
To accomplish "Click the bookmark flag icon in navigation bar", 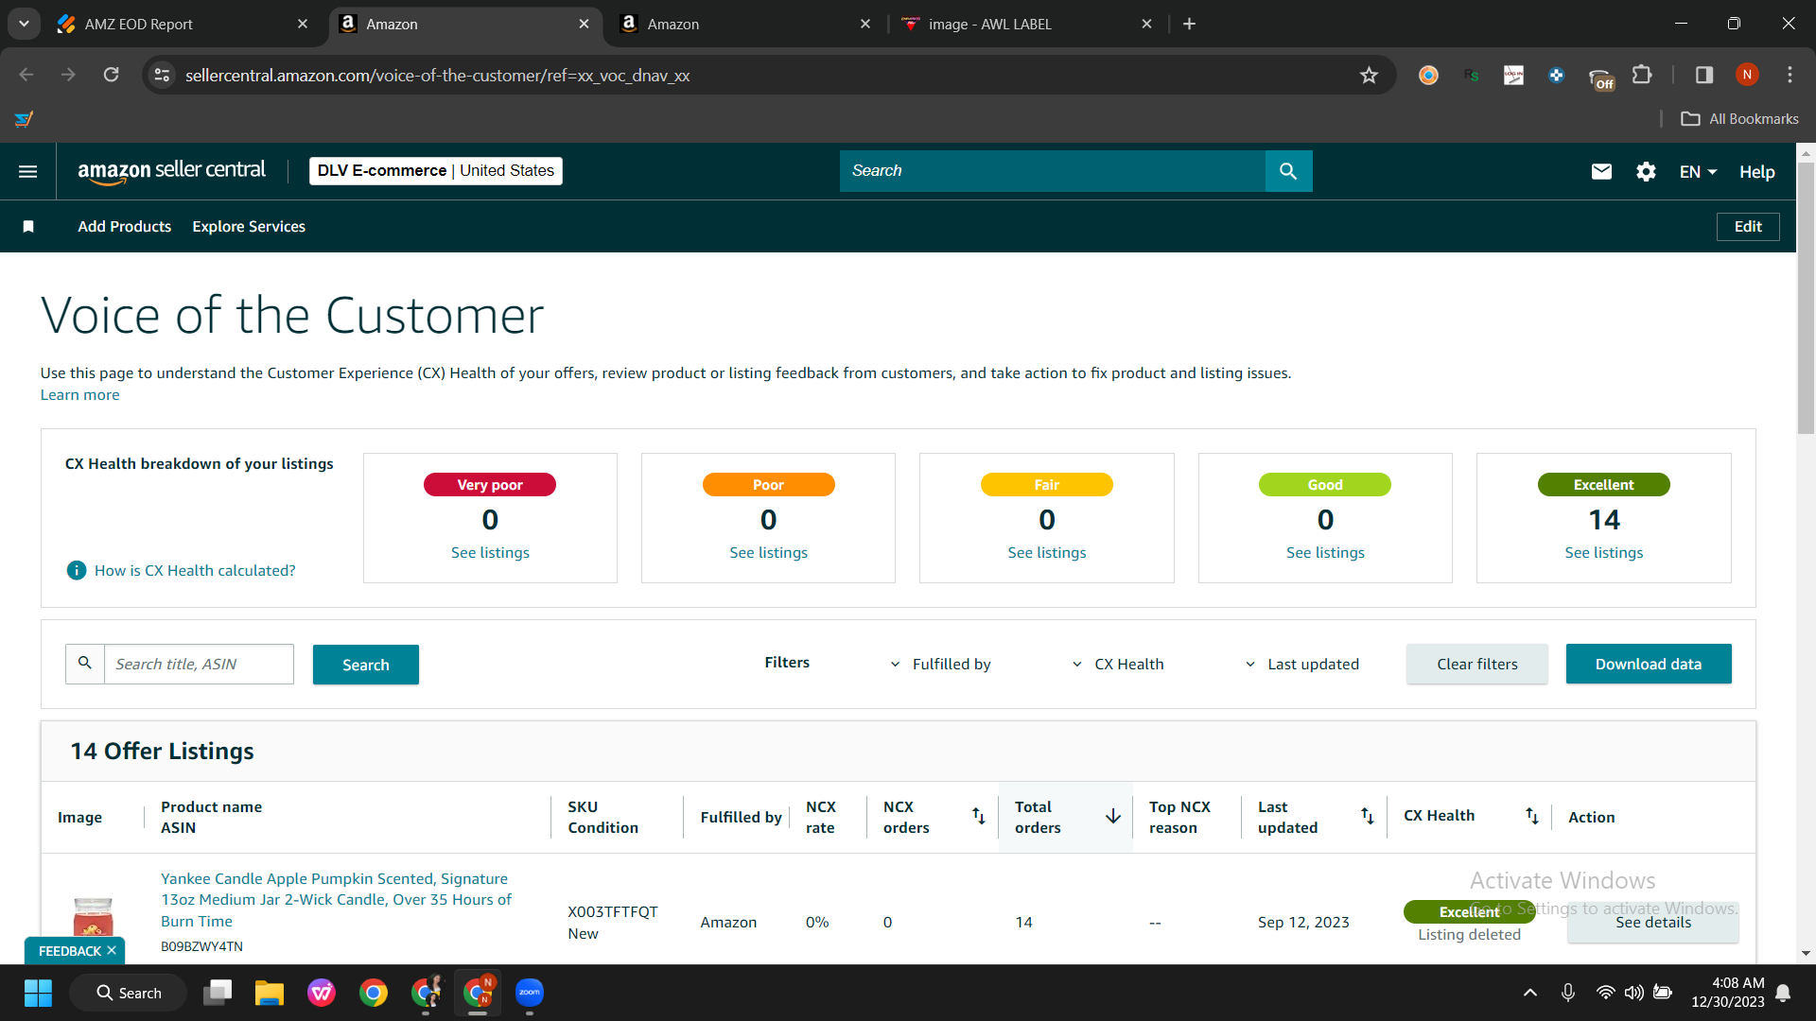I will tap(28, 226).
